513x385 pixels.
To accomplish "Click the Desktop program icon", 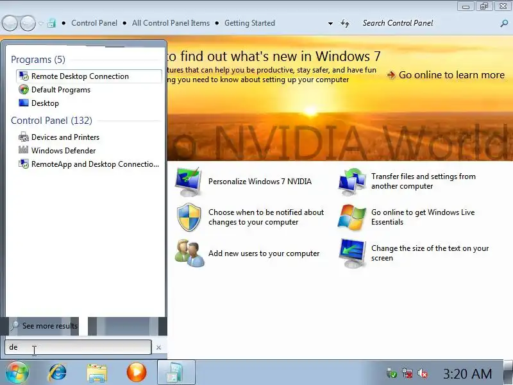I will [x=24, y=103].
